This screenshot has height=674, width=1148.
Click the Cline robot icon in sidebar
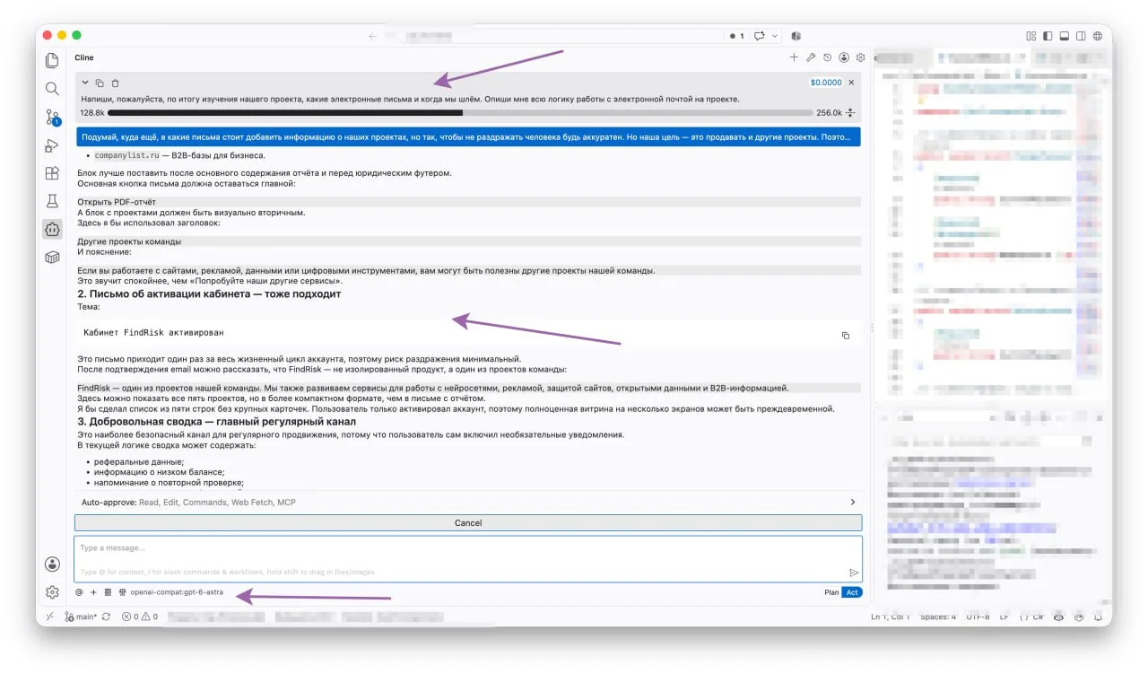pos(52,229)
